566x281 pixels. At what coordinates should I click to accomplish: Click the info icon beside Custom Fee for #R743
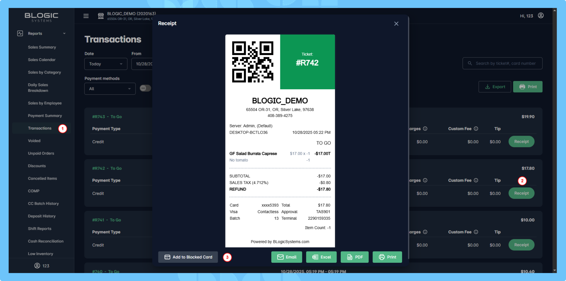pyautogui.click(x=476, y=128)
